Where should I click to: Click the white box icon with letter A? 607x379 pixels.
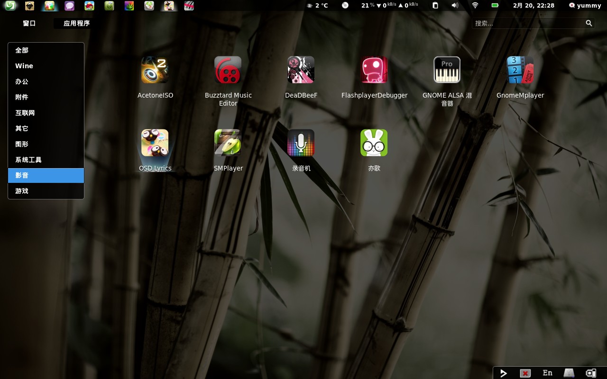[149, 6]
